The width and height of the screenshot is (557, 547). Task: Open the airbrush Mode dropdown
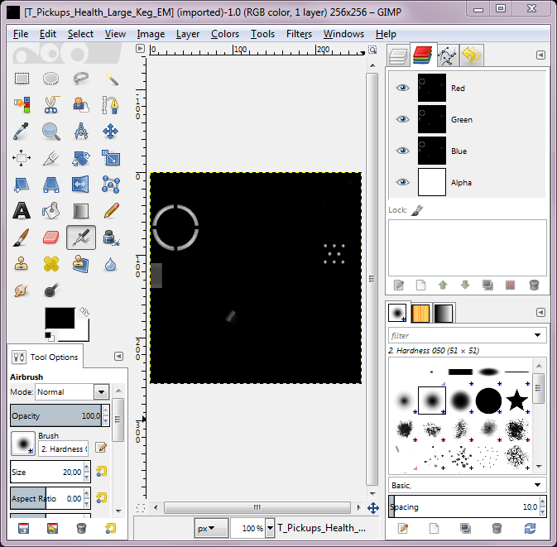tap(101, 392)
